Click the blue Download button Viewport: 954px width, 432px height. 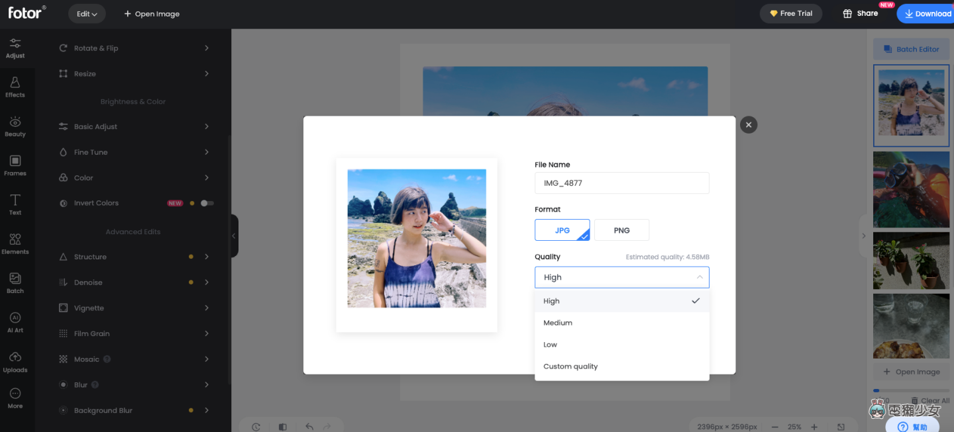pos(927,14)
